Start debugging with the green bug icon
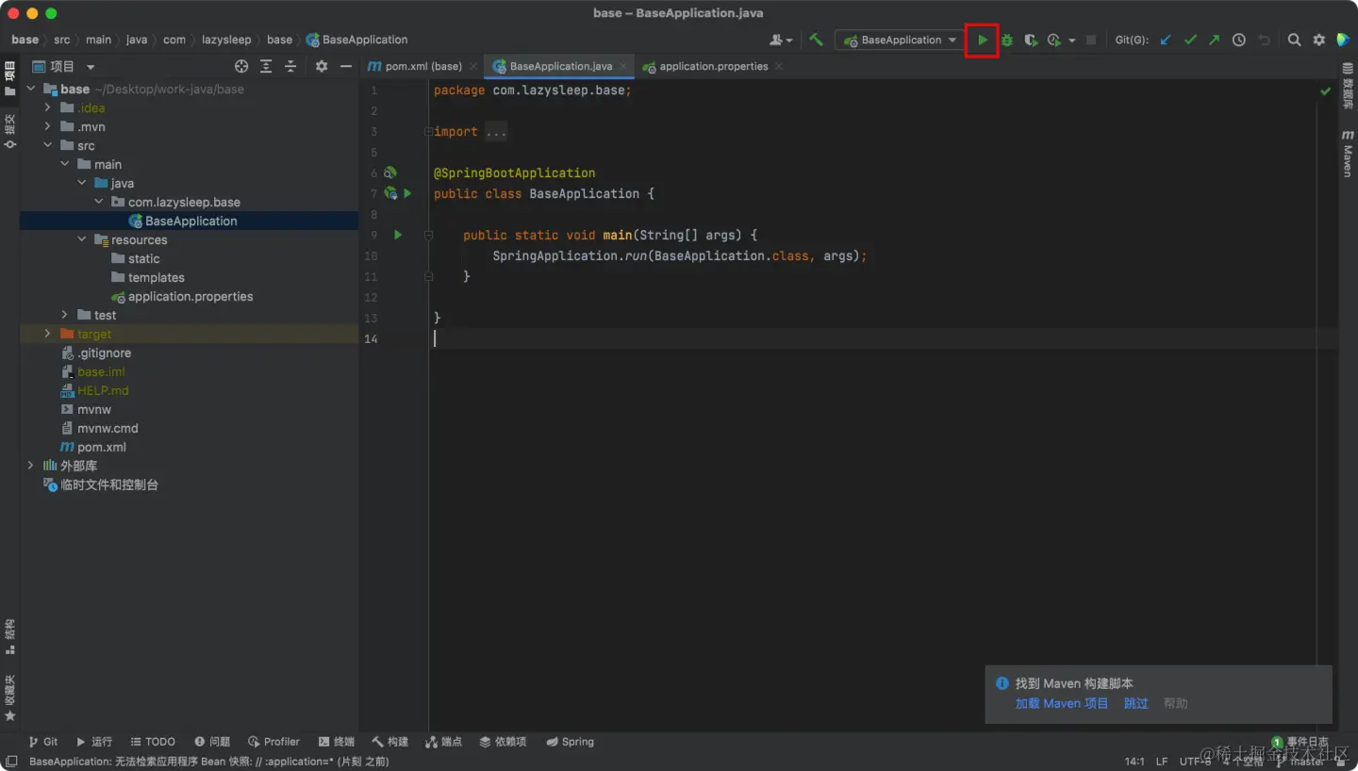The width and height of the screenshot is (1358, 771). (1007, 41)
